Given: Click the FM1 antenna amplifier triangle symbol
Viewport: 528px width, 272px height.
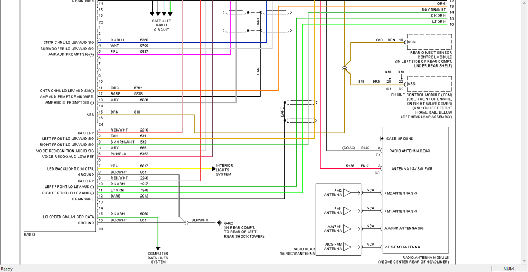Looking at the screenshot, I should tap(347, 211).
